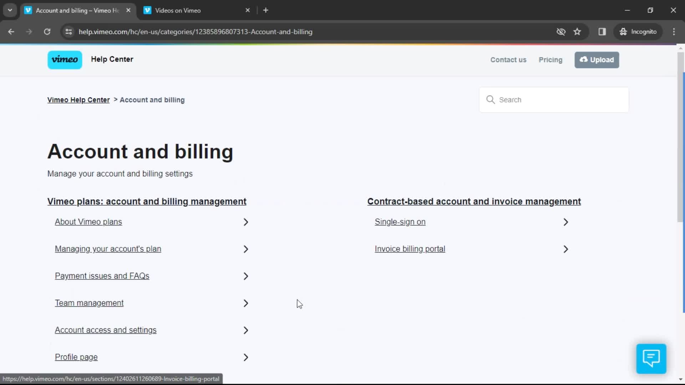Go forward in browser history

pyautogui.click(x=29, y=32)
